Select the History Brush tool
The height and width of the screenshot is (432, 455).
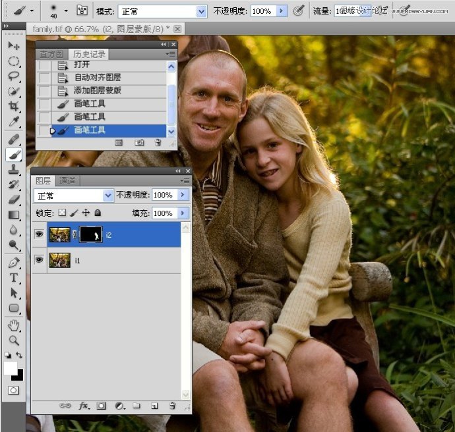pos(14,184)
